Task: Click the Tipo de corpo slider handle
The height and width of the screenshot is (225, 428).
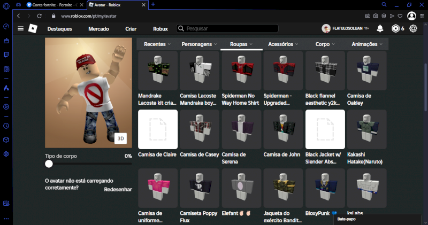Action: (49, 165)
